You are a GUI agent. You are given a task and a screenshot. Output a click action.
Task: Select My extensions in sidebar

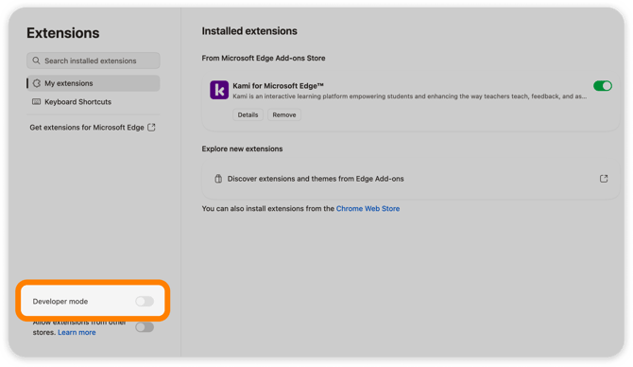tap(94, 83)
